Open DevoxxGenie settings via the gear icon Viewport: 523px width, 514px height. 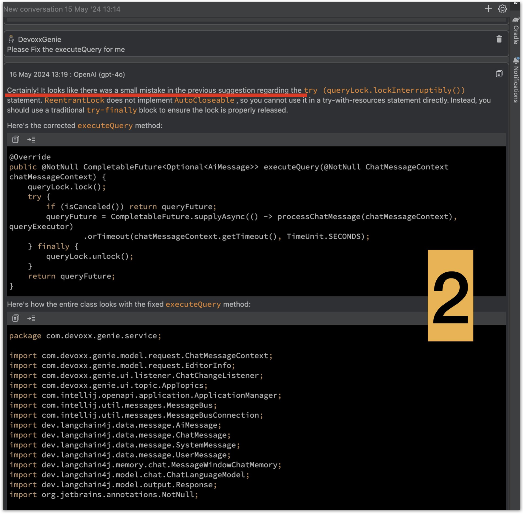pyautogui.click(x=503, y=9)
